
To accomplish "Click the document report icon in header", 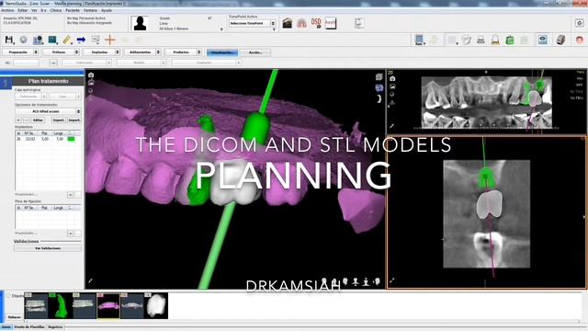I will click(x=359, y=23).
